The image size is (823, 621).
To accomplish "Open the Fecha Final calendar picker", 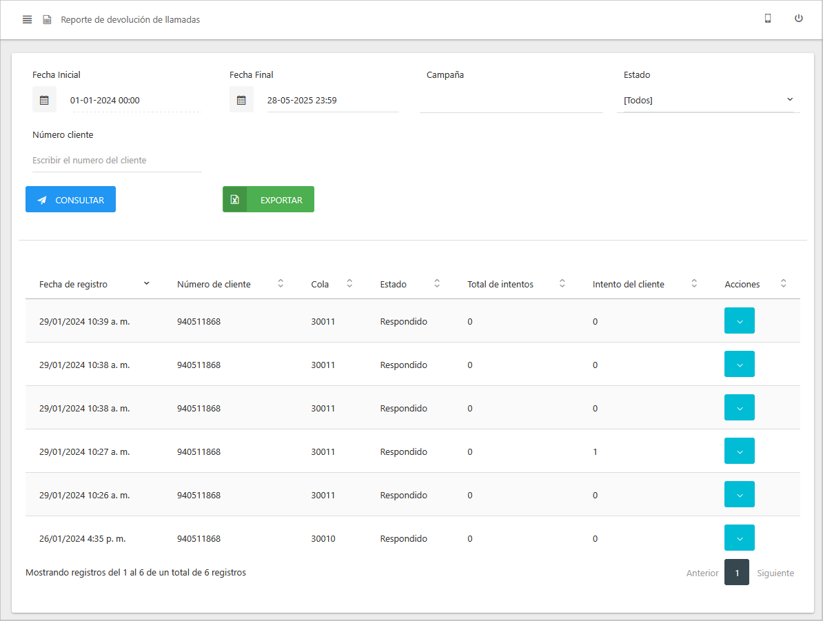I will click(x=241, y=100).
